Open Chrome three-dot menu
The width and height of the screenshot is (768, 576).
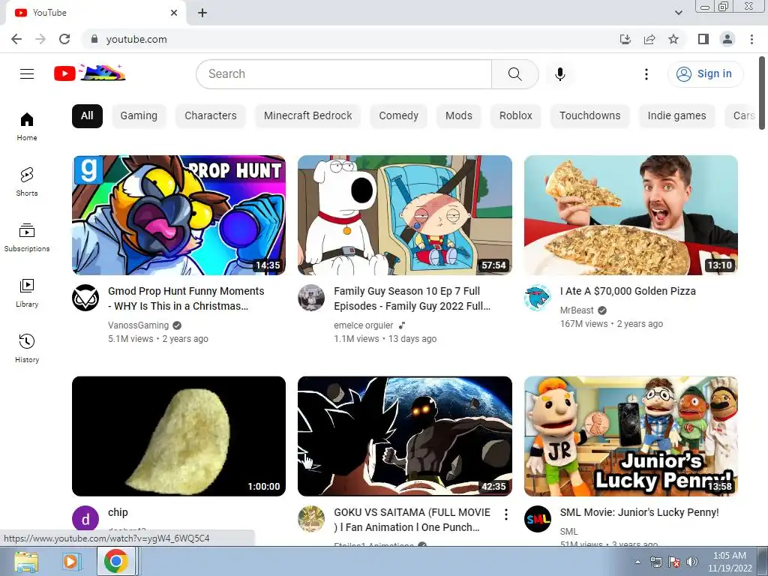[751, 39]
